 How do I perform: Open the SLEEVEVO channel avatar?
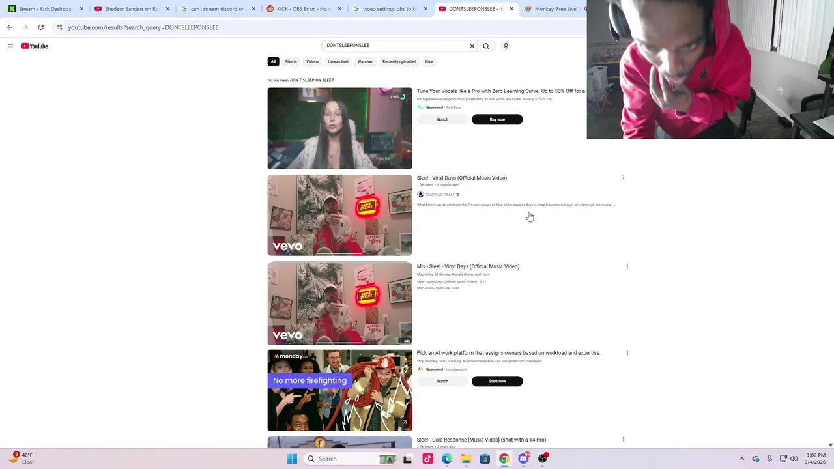420,194
